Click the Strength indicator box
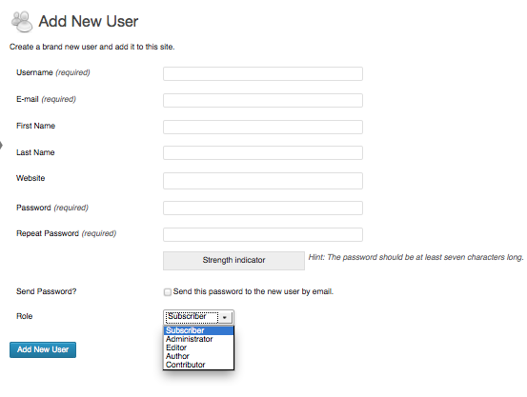This screenshot has width=527, height=397. coord(233,260)
